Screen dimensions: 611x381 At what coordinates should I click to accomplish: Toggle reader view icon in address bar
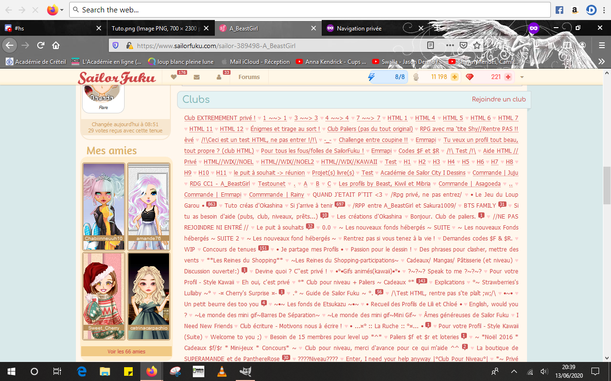[431, 45]
